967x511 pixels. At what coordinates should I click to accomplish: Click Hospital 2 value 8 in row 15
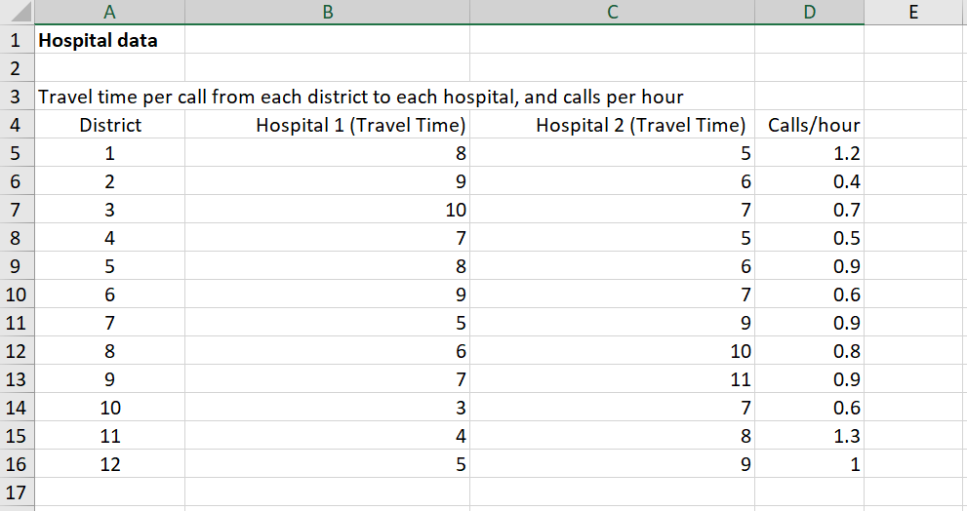(613, 435)
